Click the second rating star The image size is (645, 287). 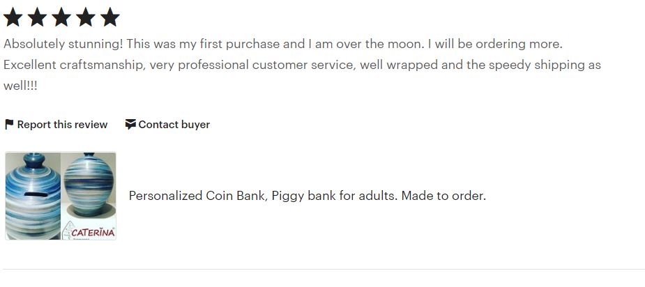click(37, 17)
